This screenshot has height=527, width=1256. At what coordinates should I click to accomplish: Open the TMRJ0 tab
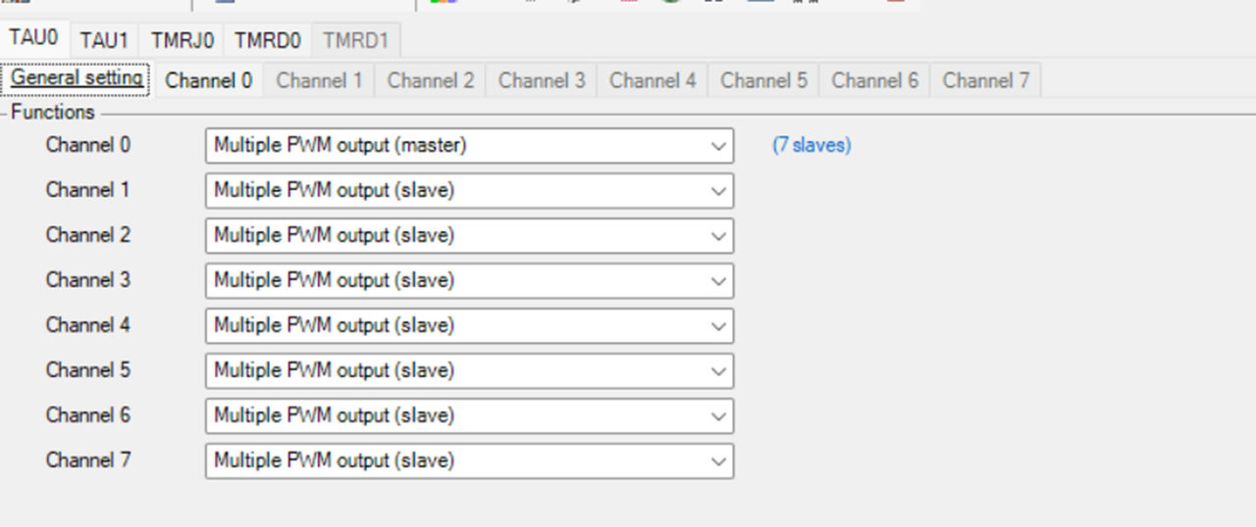pyautogui.click(x=183, y=40)
